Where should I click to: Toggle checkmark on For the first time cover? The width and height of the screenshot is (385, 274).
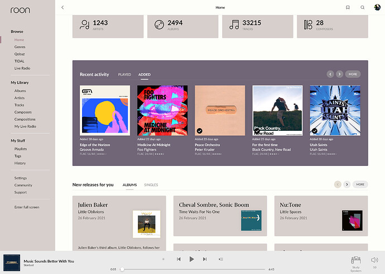click(x=257, y=131)
